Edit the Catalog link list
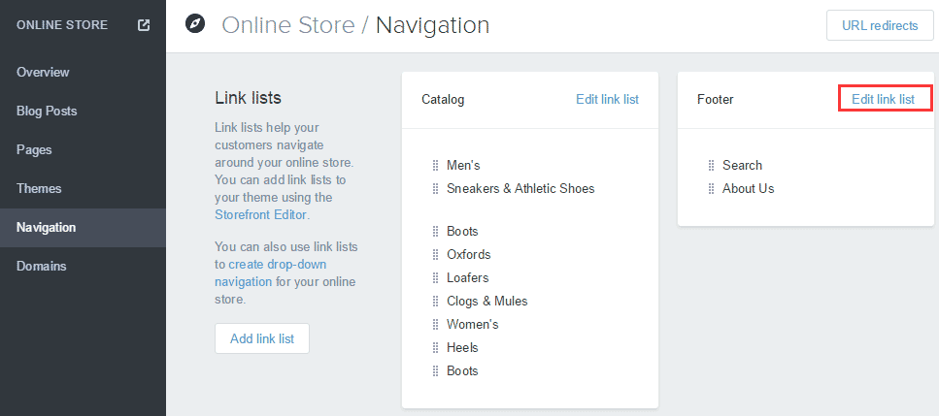Image resolution: width=939 pixels, height=416 pixels. 607,99
